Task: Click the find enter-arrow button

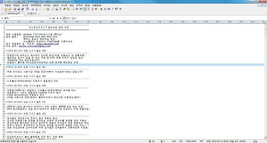Action: (54, 18)
